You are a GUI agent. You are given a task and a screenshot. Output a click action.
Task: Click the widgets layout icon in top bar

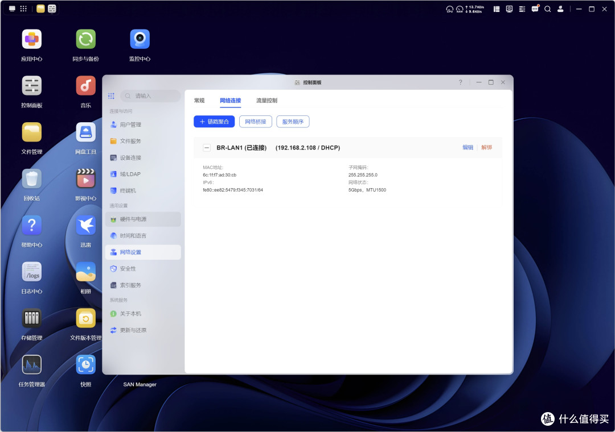(x=496, y=9)
